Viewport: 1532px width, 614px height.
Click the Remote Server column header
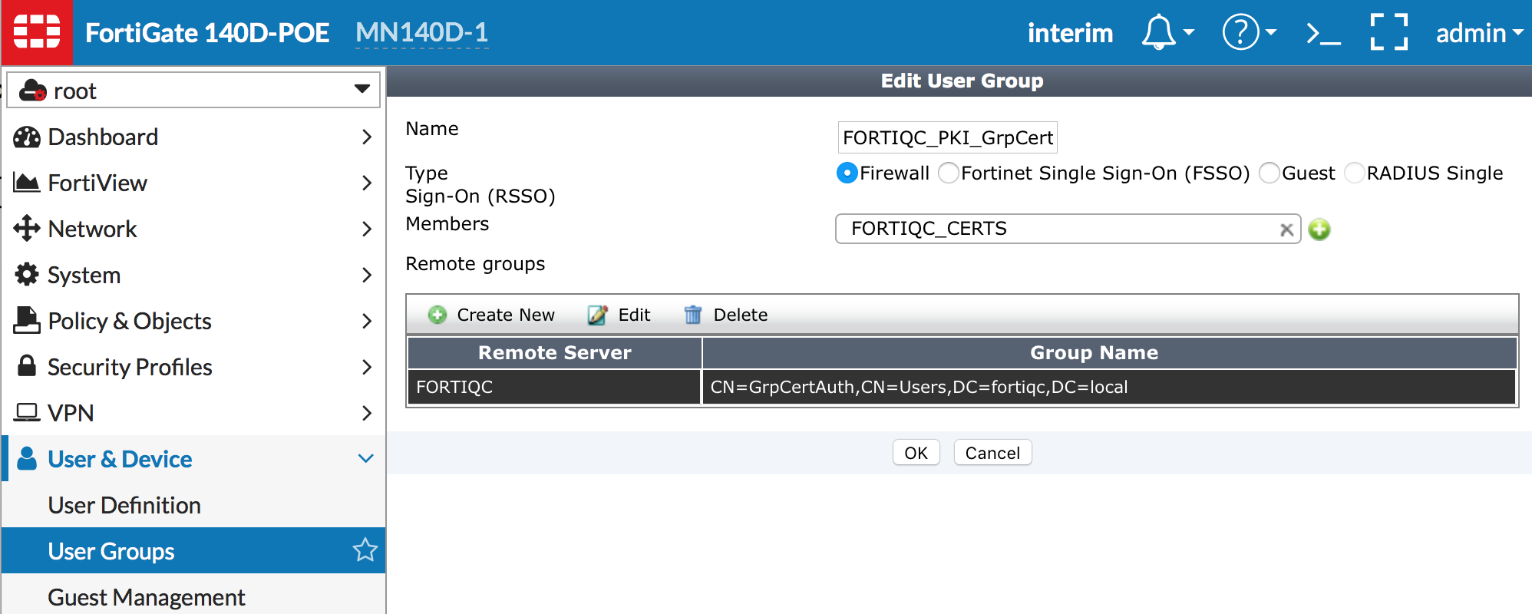click(x=554, y=352)
